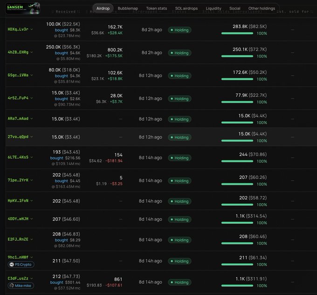Expand wallet ARa7…mAad chevron
The image size is (317, 295).
[32, 119]
